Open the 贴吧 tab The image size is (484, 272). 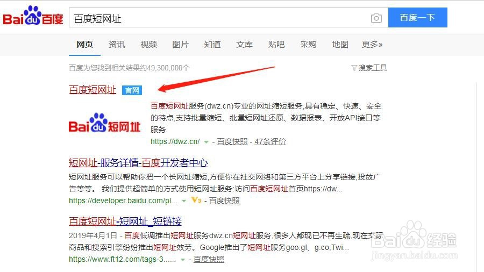point(276,45)
